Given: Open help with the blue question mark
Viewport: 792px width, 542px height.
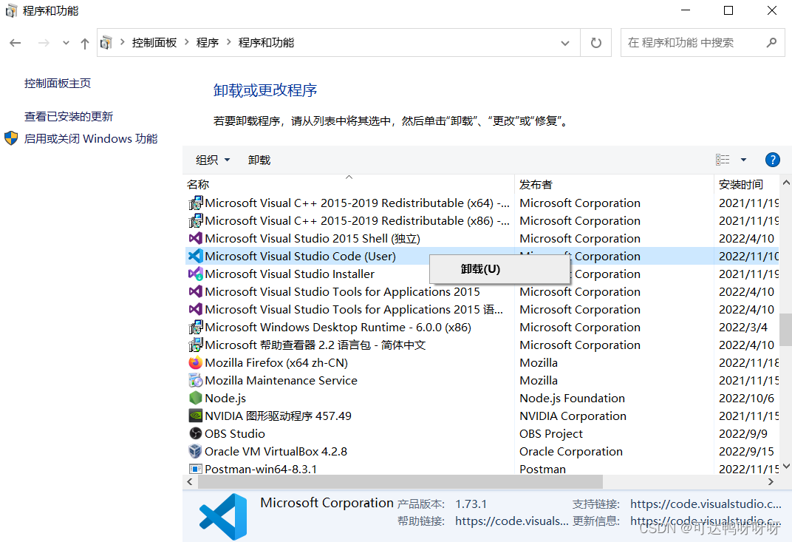Looking at the screenshot, I should 772,160.
